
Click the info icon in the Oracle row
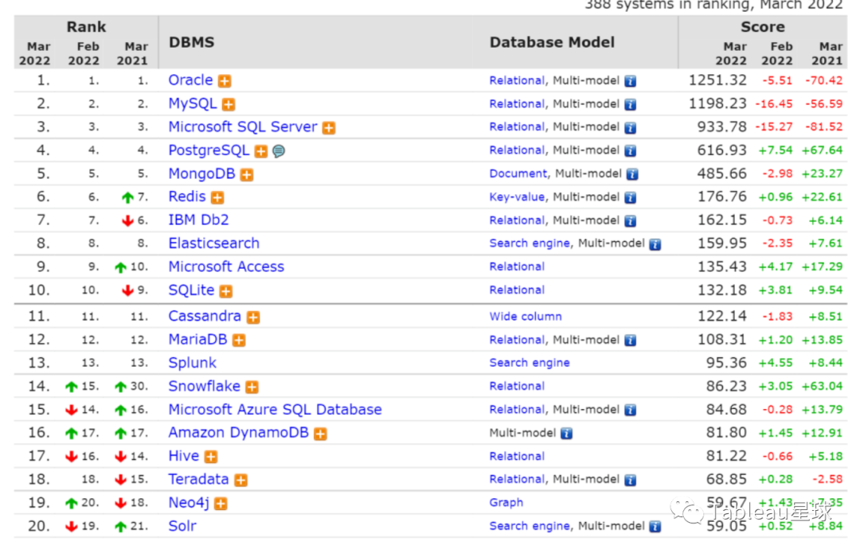point(630,81)
